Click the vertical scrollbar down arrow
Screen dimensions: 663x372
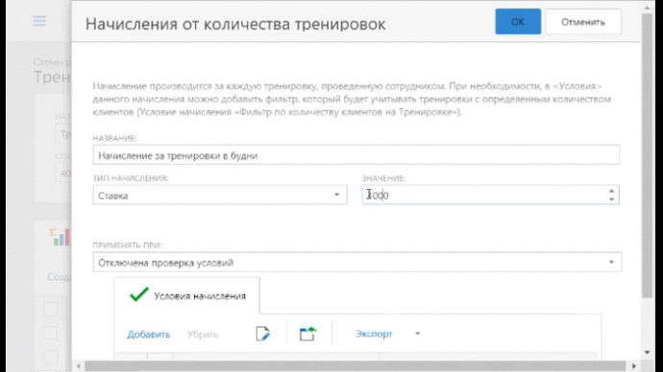point(647,352)
